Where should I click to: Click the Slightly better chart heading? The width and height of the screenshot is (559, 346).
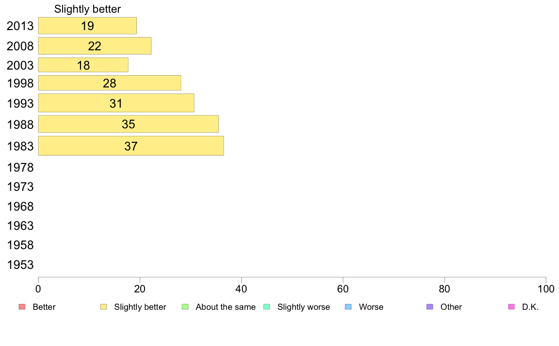tap(88, 9)
